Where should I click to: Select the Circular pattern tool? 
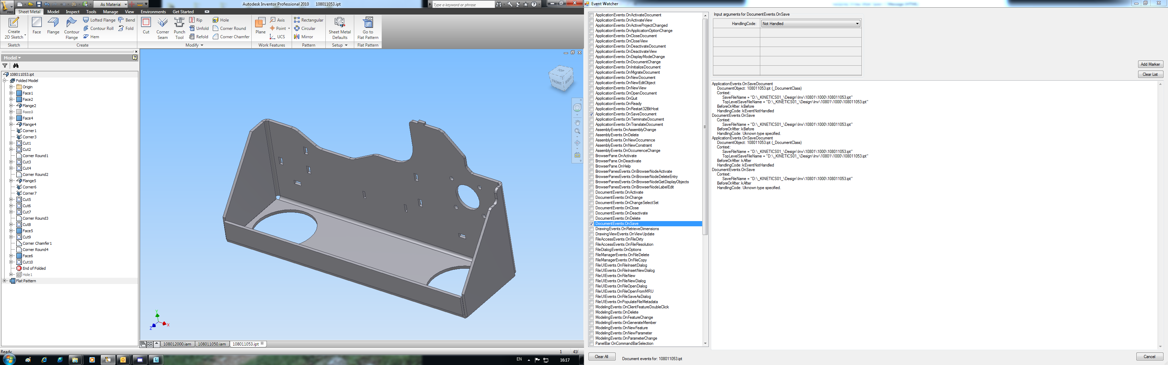305,29
